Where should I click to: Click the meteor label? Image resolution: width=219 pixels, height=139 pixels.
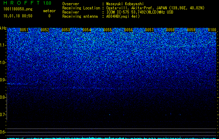click(x=49, y=11)
